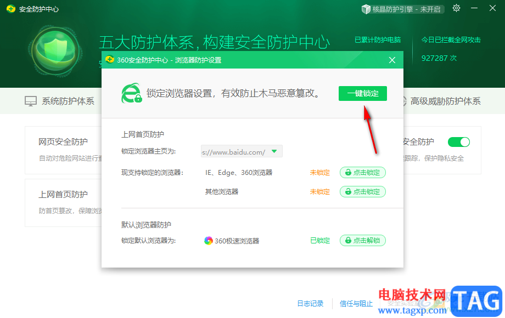Click the 默认浏览器防护 section heading
Viewport: 505px width, 318px height.
[146, 225]
